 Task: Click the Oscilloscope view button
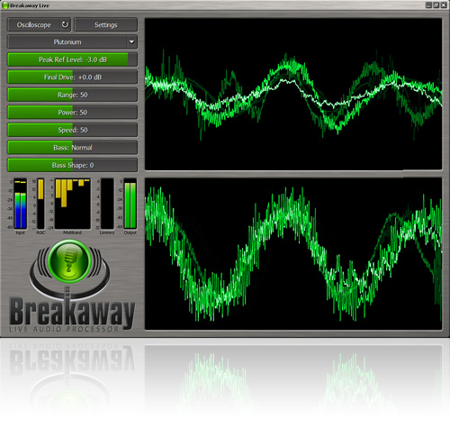point(34,25)
